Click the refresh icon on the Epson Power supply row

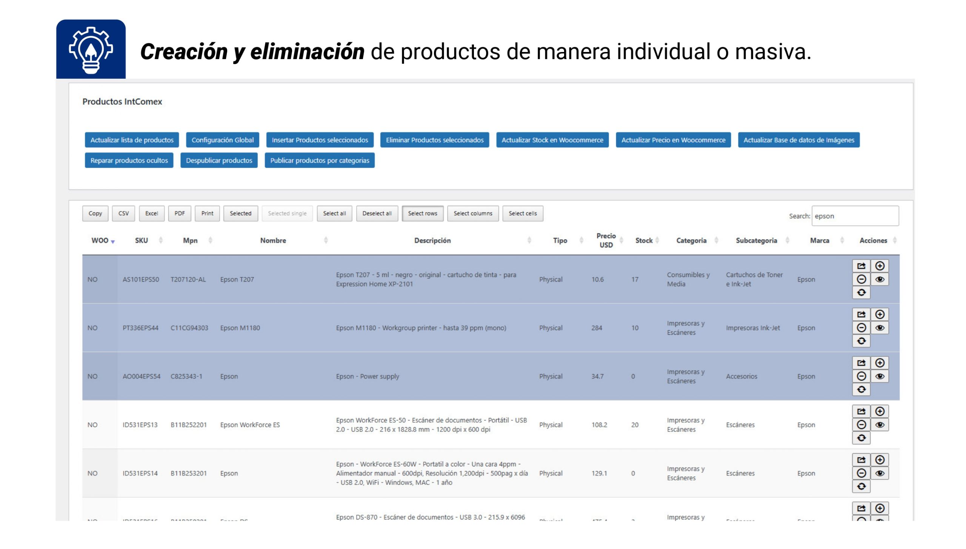tap(861, 389)
